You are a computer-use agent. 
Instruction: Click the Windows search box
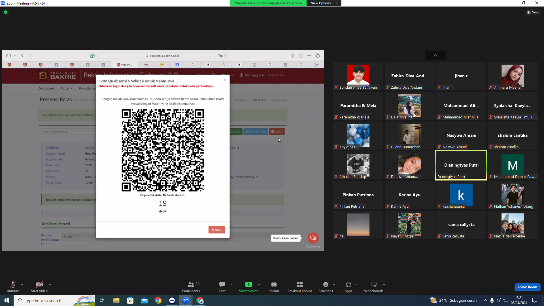pos(54,300)
